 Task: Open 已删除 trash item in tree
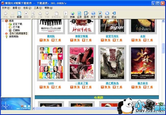[16, 30]
